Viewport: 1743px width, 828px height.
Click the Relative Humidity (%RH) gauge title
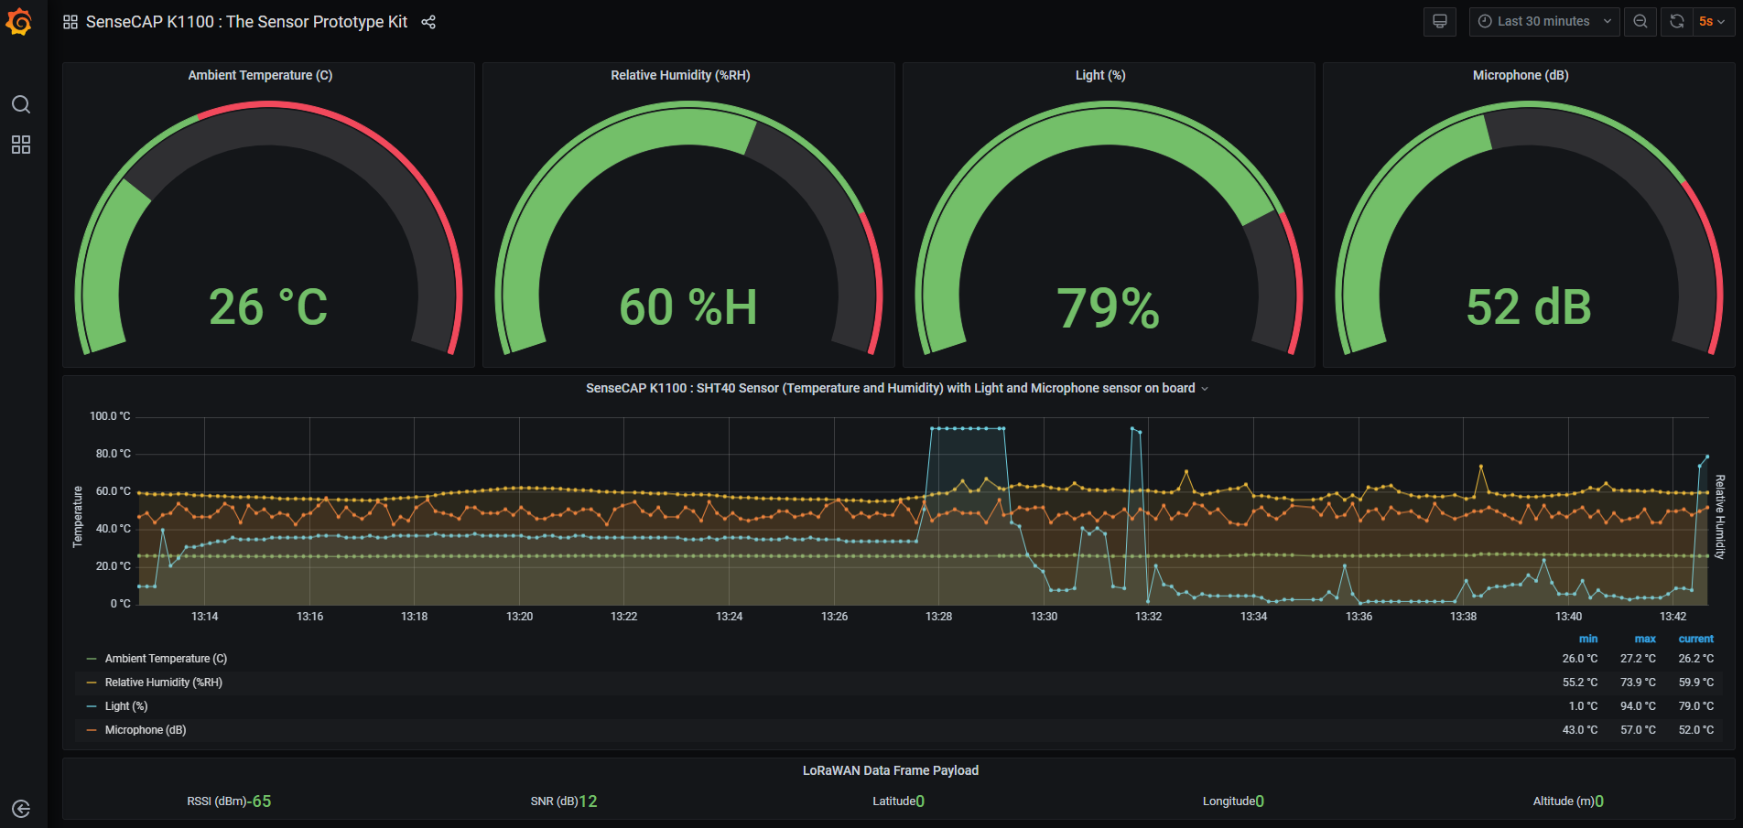click(680, 75)
